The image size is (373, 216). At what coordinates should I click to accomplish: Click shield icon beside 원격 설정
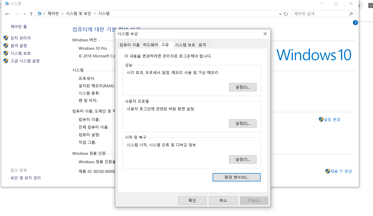pyautogui.click(x=6, y=46)
